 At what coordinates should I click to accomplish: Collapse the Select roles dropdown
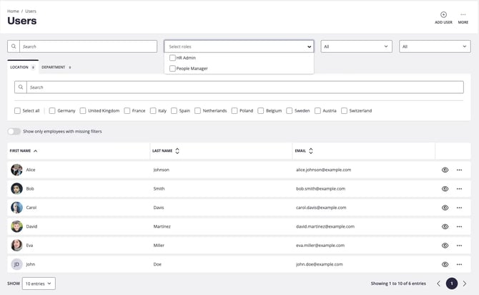pyautogui.click(x=309, y=47)
